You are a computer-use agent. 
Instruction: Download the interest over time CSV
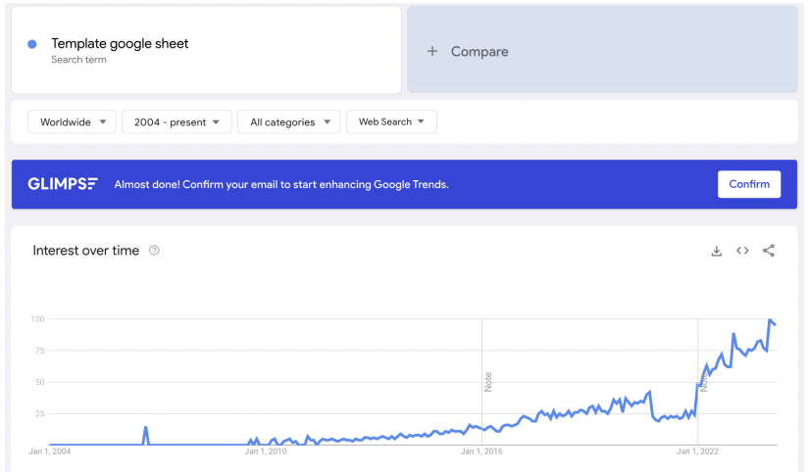(717, 251)
